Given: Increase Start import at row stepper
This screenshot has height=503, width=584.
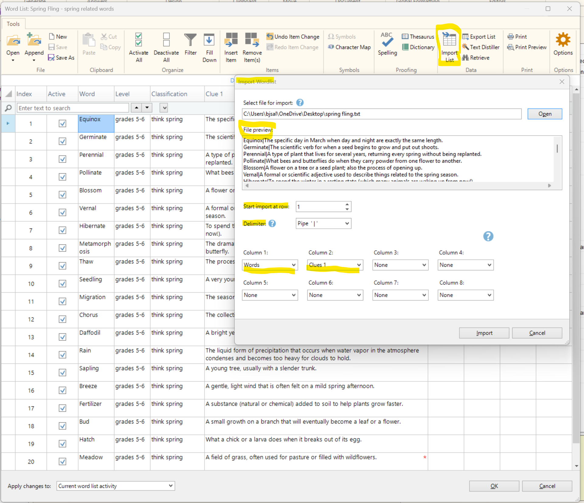Looking at the screenshot, I should (347, 204).
